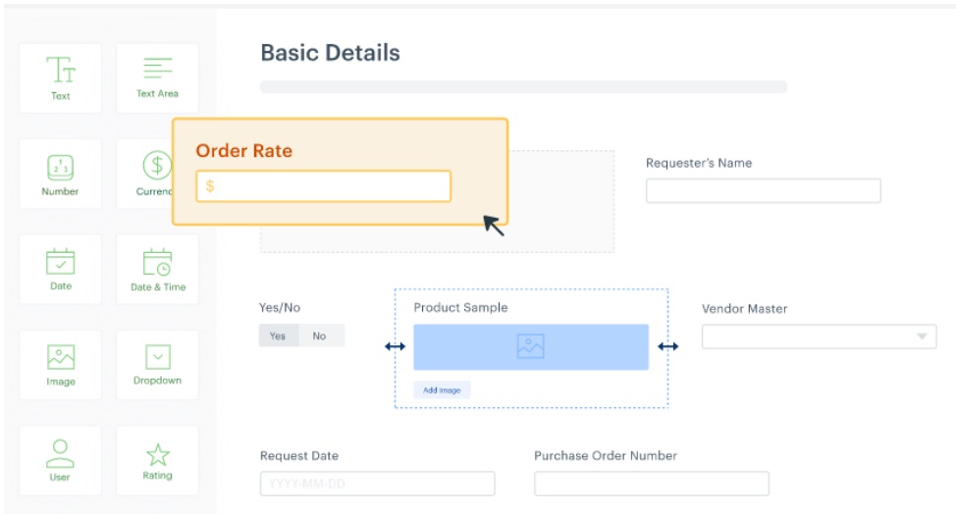The image size is (956, 514).
Task: Click the Currency field tile
Action: tap(145, 174)
